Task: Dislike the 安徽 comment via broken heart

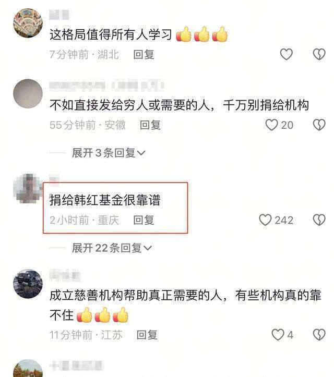Action: (319, 125)
